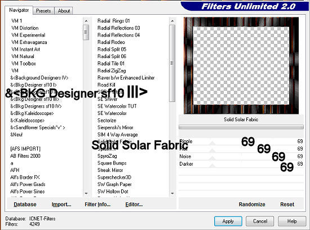
Task: Choose Square Bumps filter
Action: [x=112, y=163]
